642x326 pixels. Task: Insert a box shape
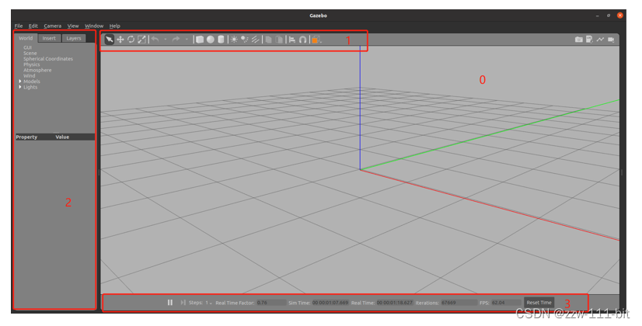pos(200,40)
